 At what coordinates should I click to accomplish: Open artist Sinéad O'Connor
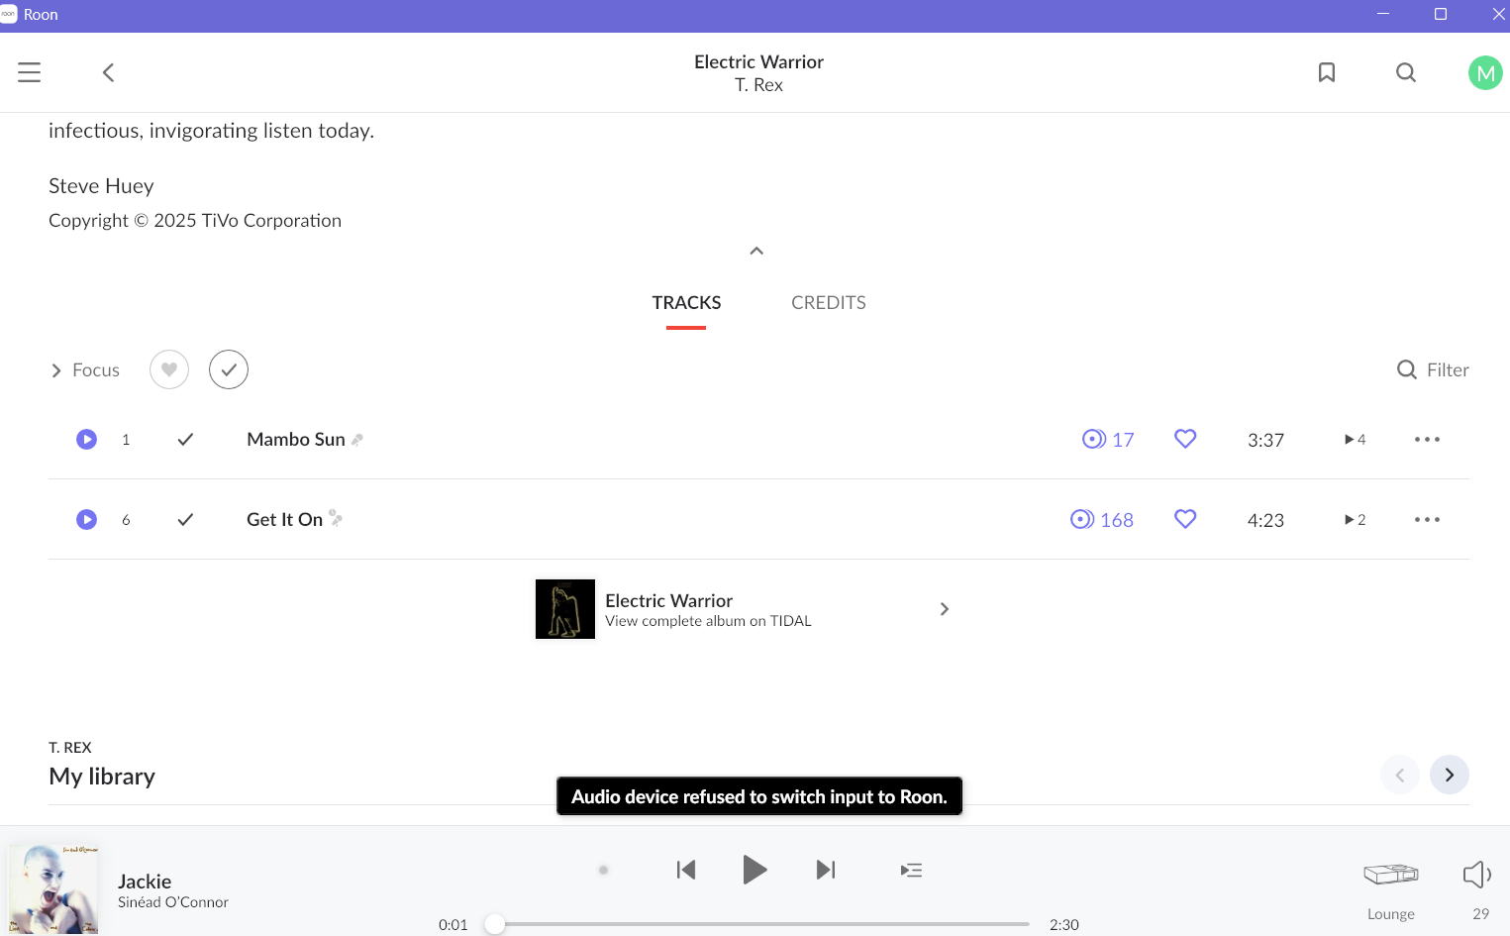click(x=173, y=902)
